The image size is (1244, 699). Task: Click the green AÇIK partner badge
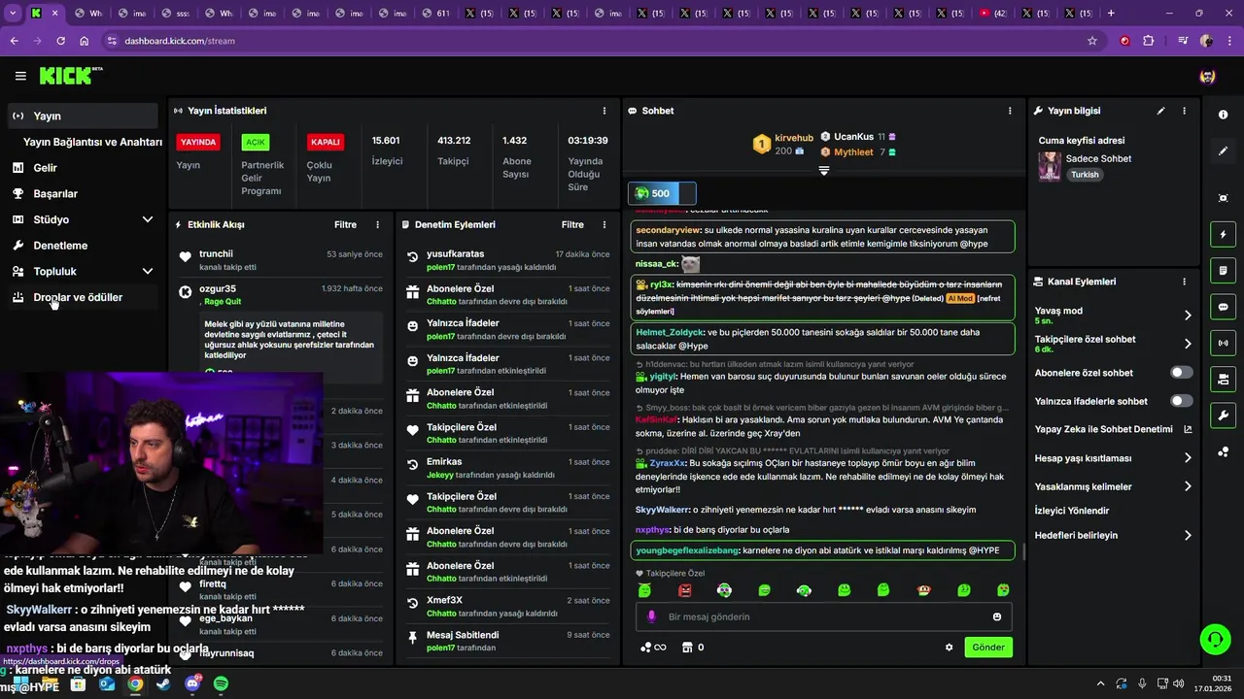(256, 142)
